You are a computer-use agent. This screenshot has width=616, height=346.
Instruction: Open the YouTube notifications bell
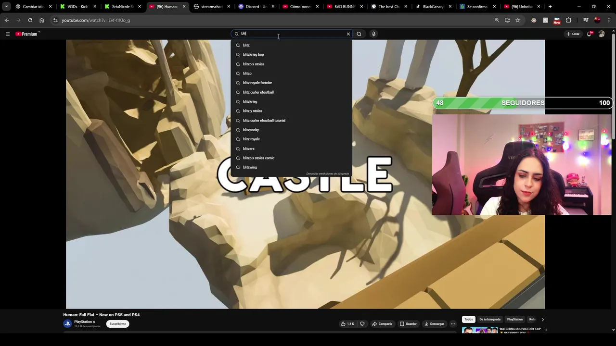click(590, 34)
